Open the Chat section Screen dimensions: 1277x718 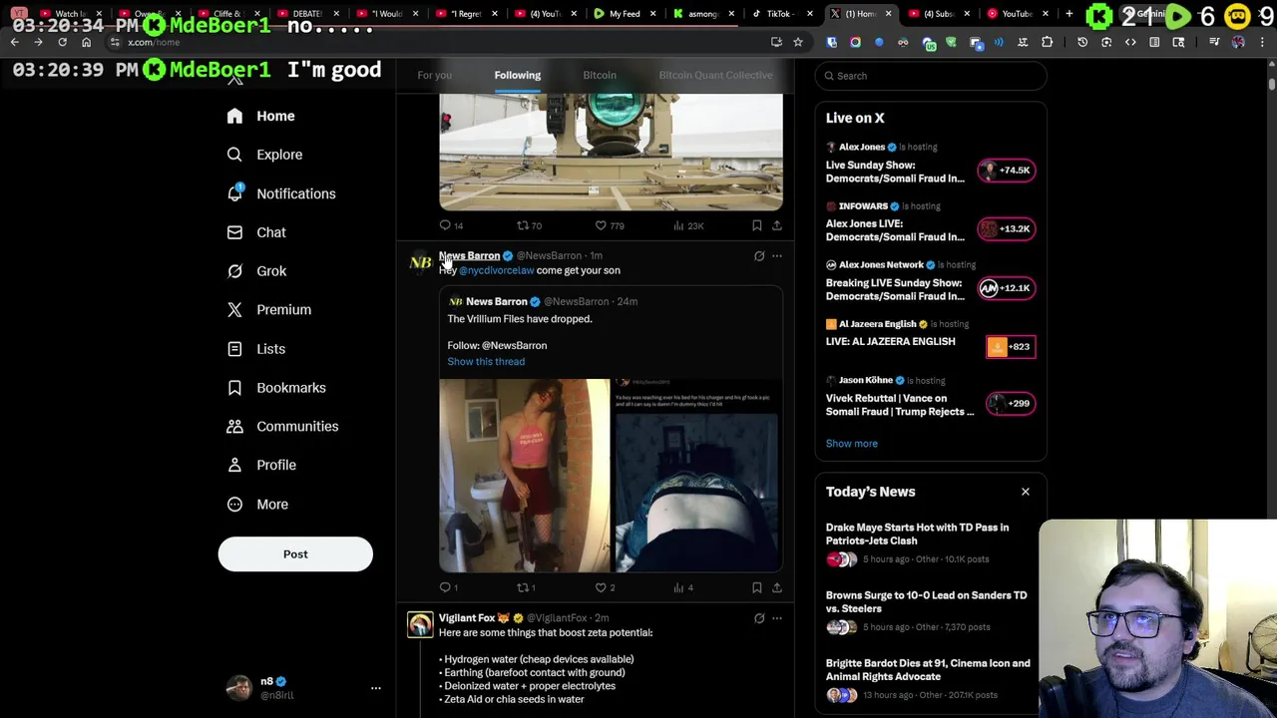(x=256, y=232)
